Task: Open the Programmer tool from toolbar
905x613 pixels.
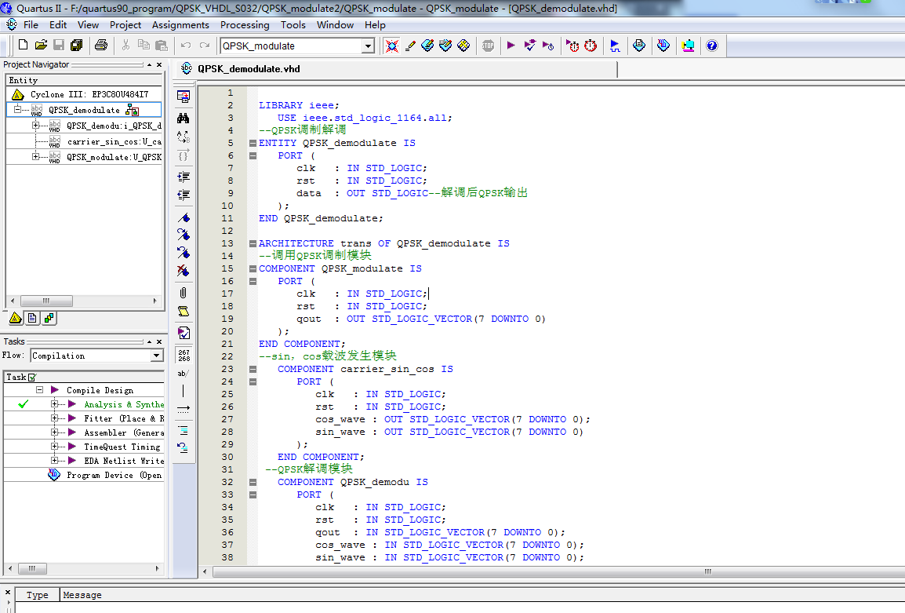Action: point(663,46)
